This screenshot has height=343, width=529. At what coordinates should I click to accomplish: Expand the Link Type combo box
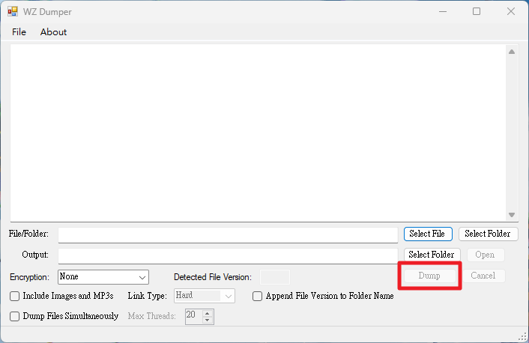pyautogui.click(x=205, y=296)
